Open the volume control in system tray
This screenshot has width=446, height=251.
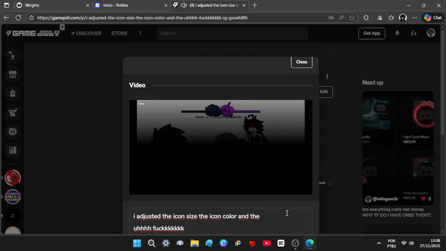tap(411, 244)
